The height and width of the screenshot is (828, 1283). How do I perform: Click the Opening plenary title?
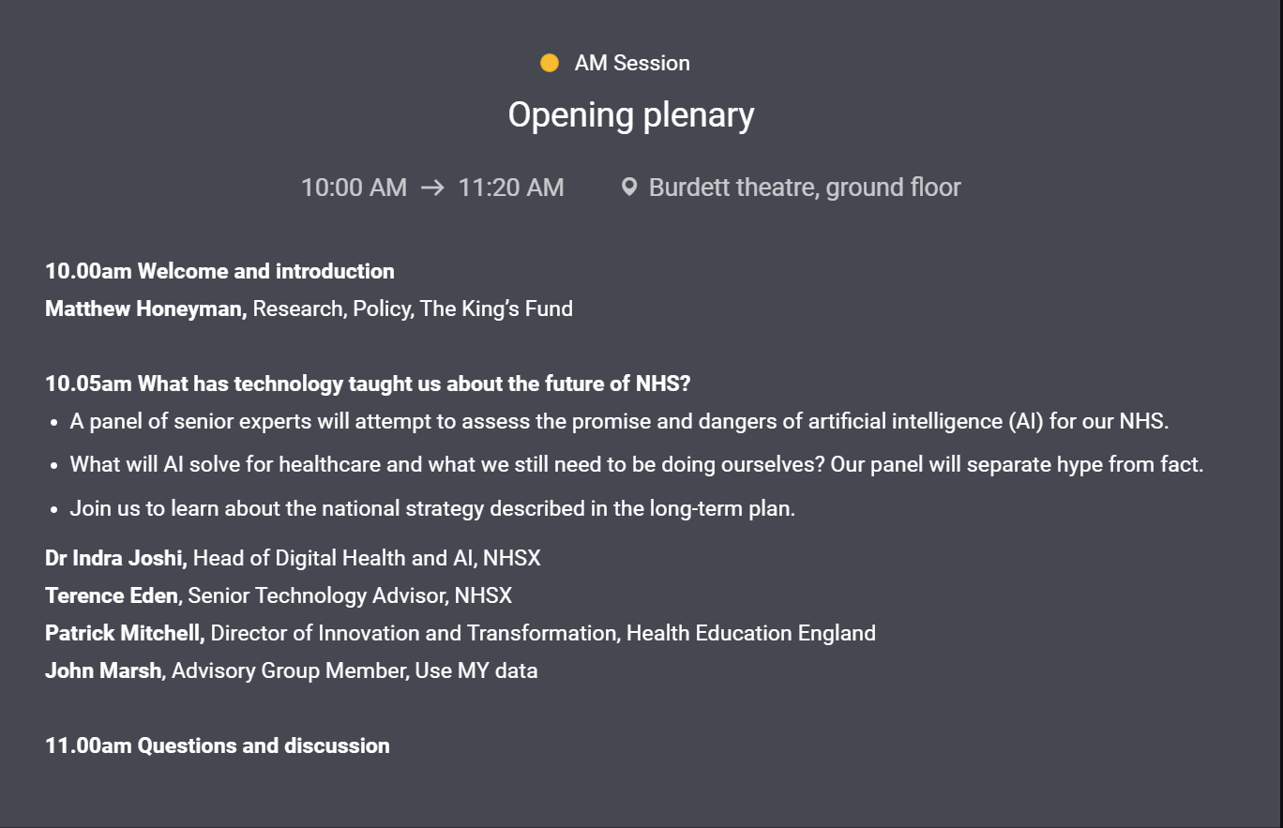click(x=630, y=114)
